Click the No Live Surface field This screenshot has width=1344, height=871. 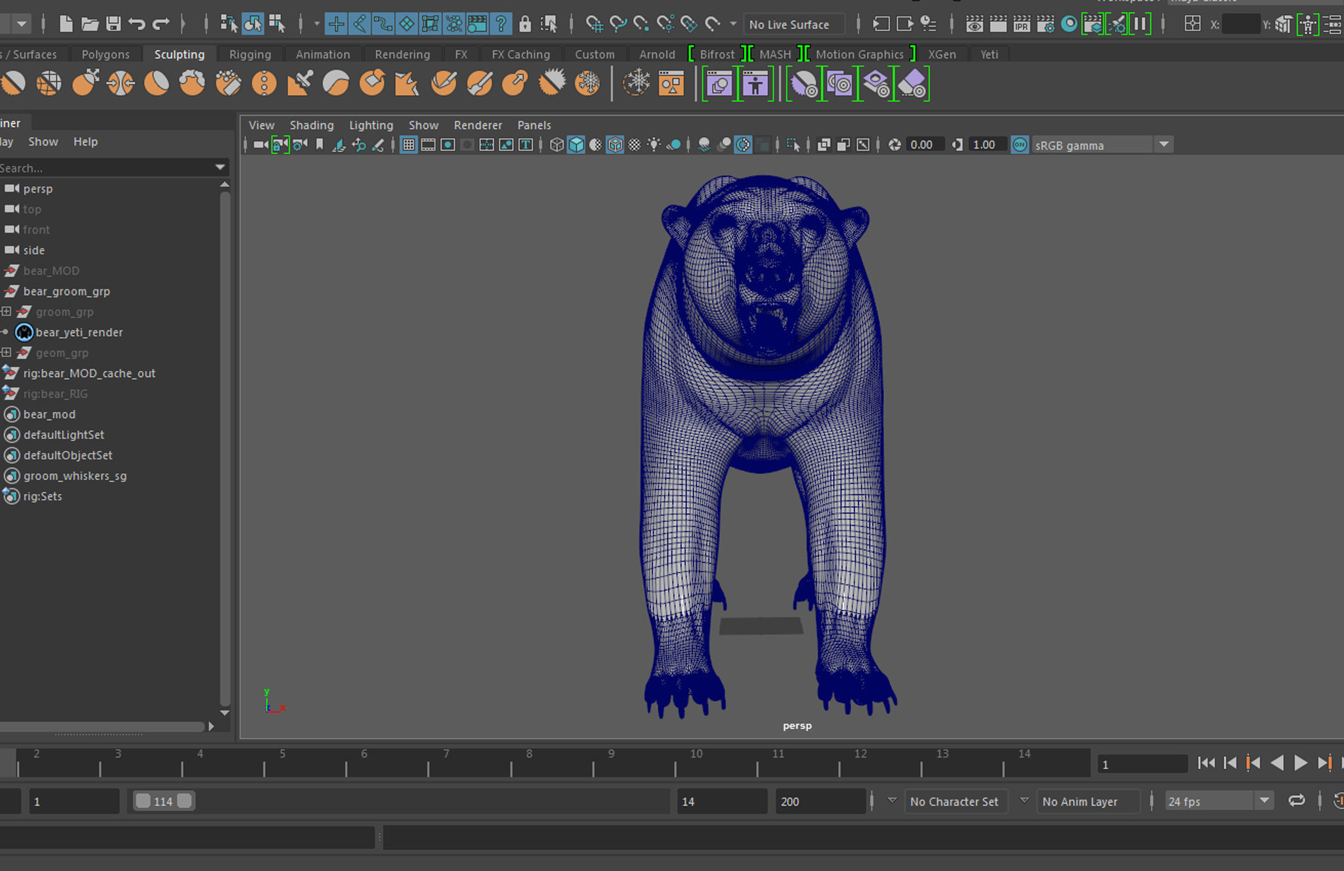tap(795, 24)
